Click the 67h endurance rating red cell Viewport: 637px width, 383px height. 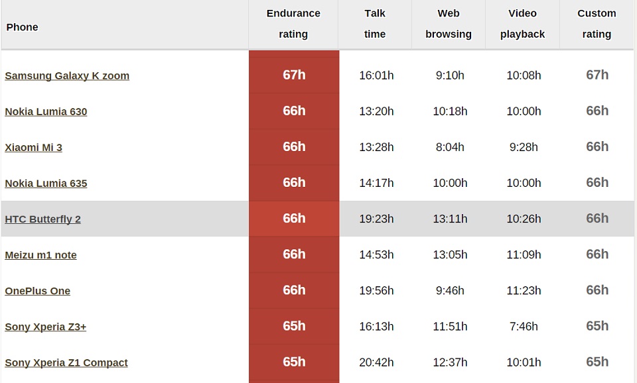[x=294, y=75]
